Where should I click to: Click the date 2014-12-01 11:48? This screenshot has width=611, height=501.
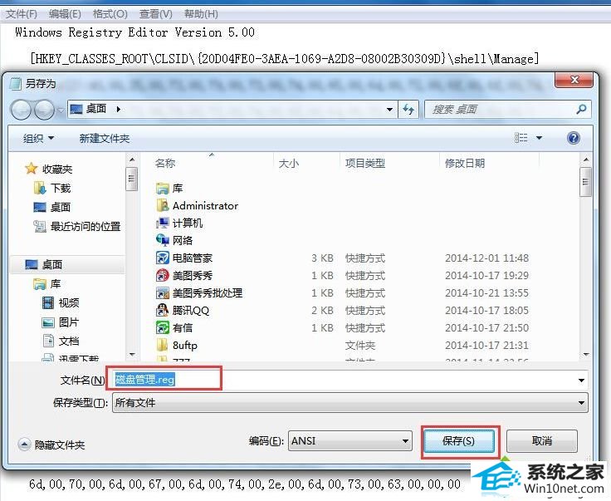[x=486, y=258]
